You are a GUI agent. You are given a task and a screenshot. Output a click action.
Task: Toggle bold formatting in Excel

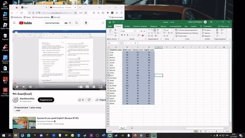122,35
